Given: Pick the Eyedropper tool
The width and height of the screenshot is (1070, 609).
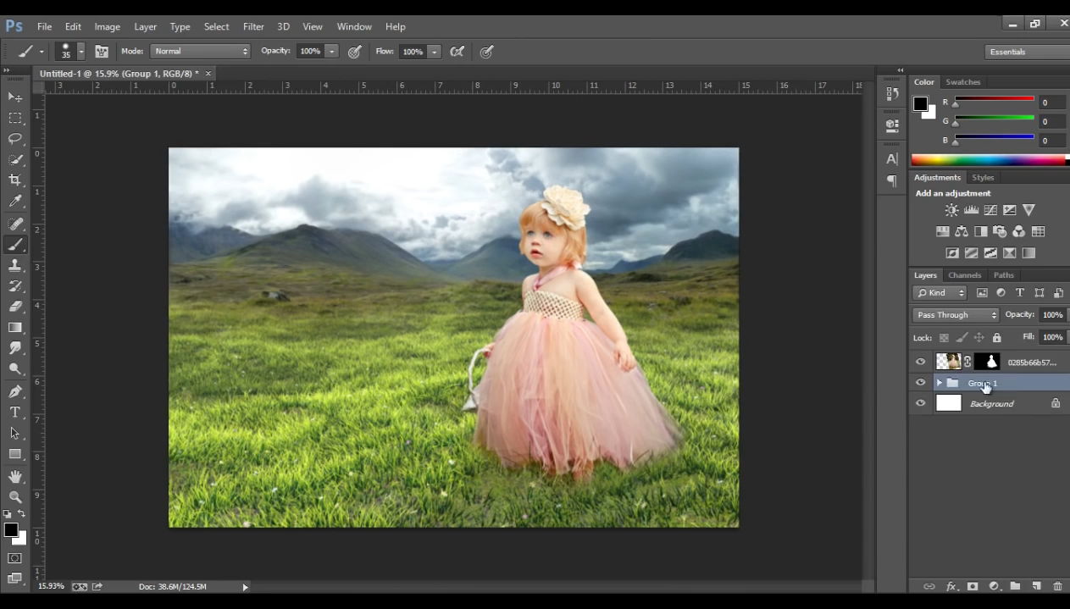Looking at the screenshot, I should tap(15, 202).
